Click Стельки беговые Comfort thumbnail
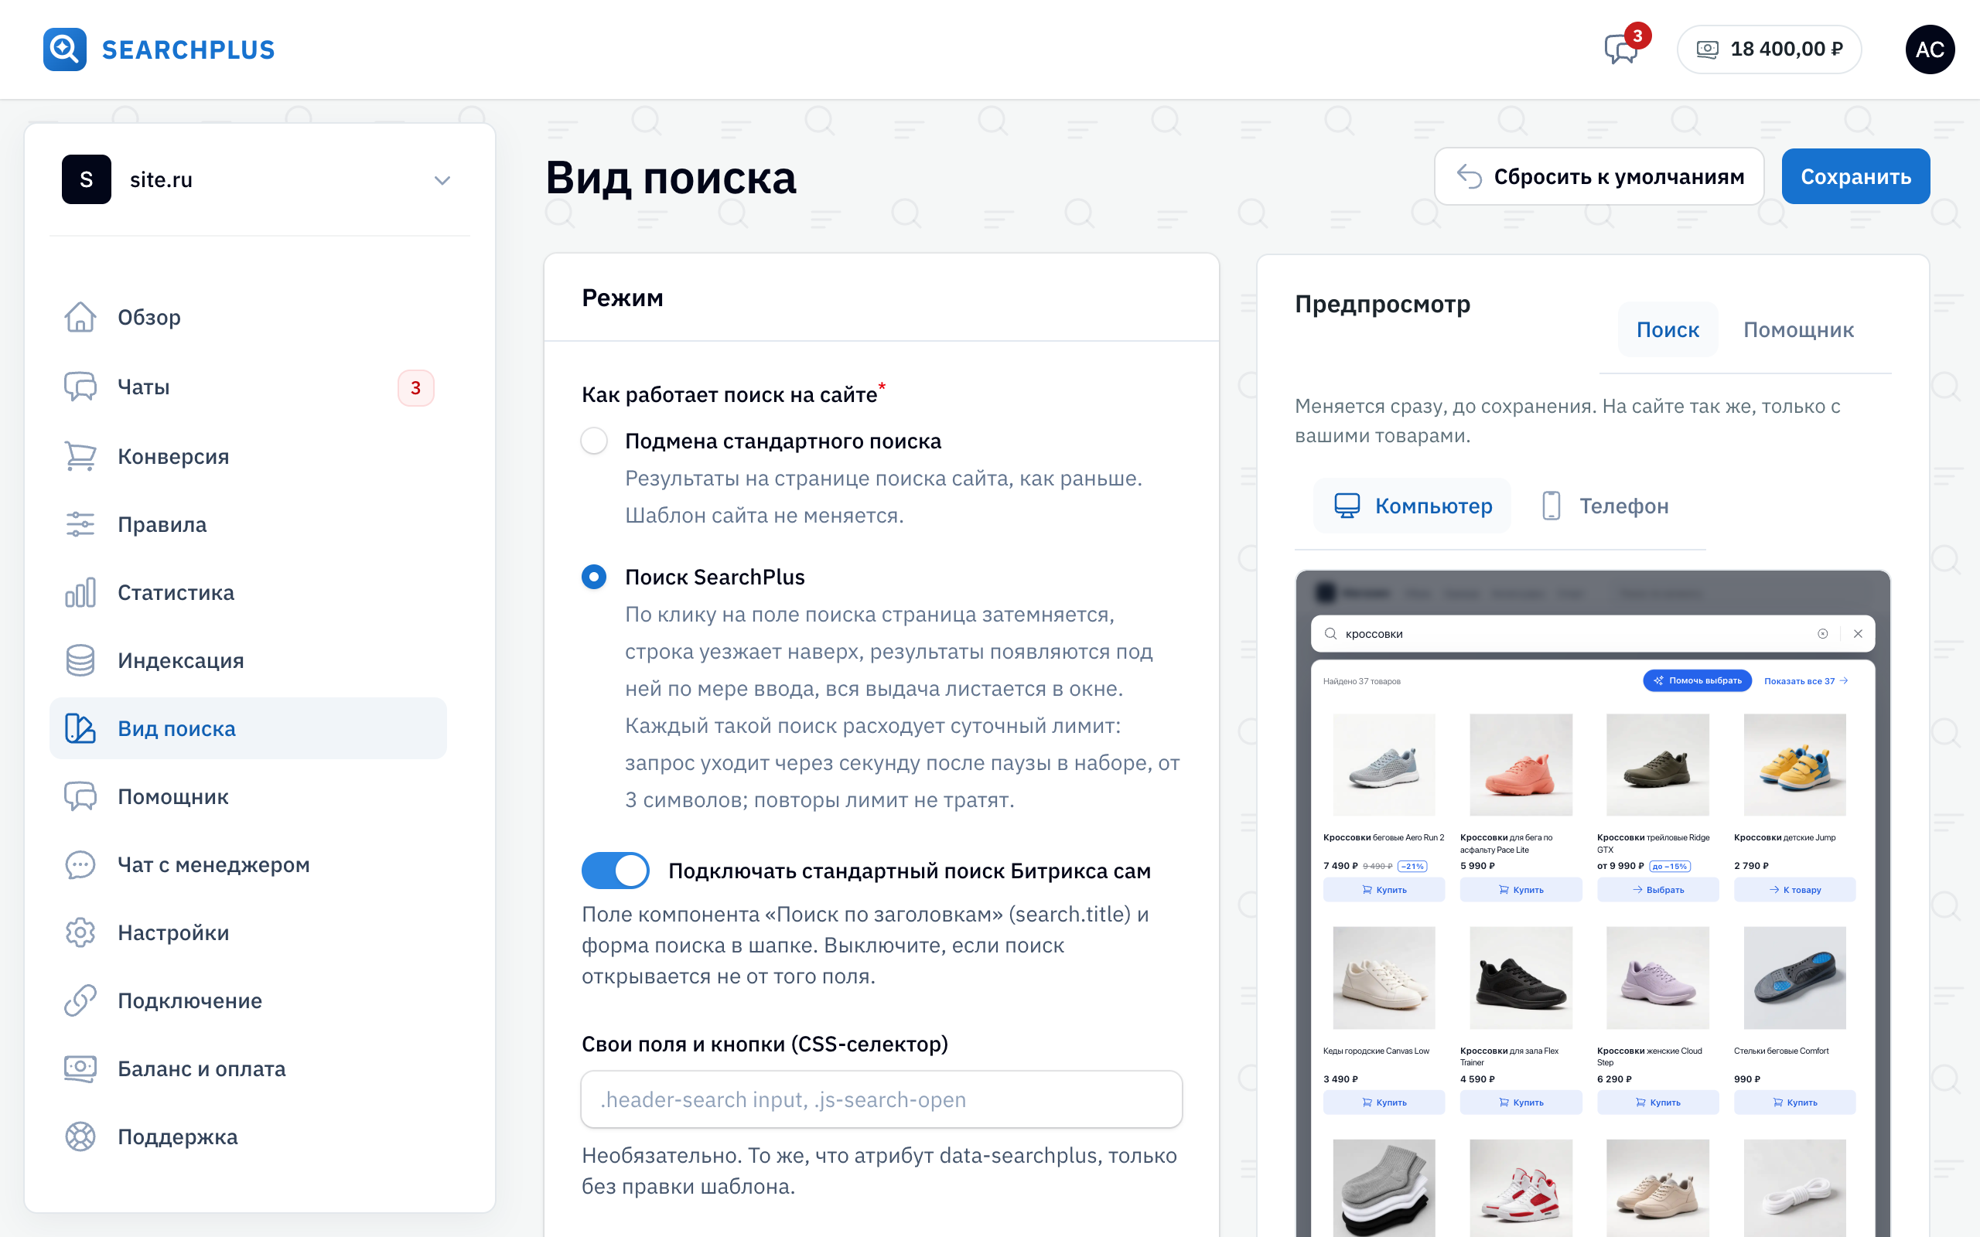1980x1237 pixels. click(x=1794, y=978)
